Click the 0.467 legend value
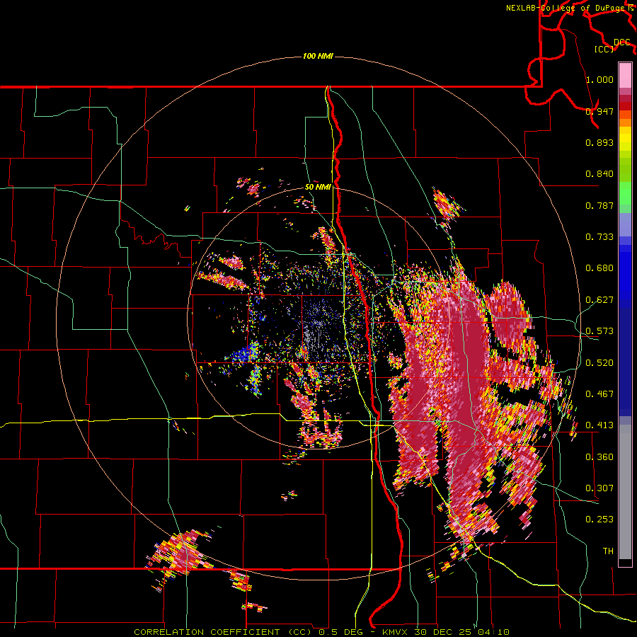The height and width of the screenshot is (637, 637). (x=599, y=394)
